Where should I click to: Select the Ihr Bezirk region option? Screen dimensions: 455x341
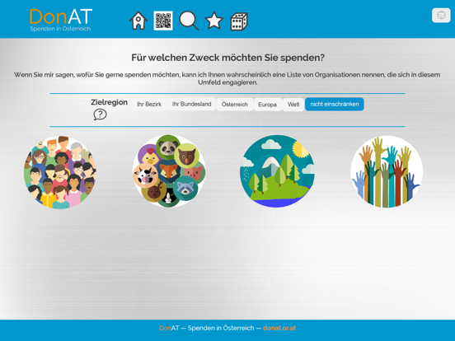149,104
